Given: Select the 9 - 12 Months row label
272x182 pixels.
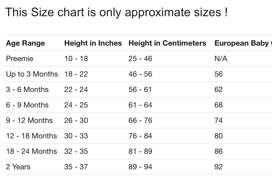Looking at the screenshot, I should tap(29, 121).
